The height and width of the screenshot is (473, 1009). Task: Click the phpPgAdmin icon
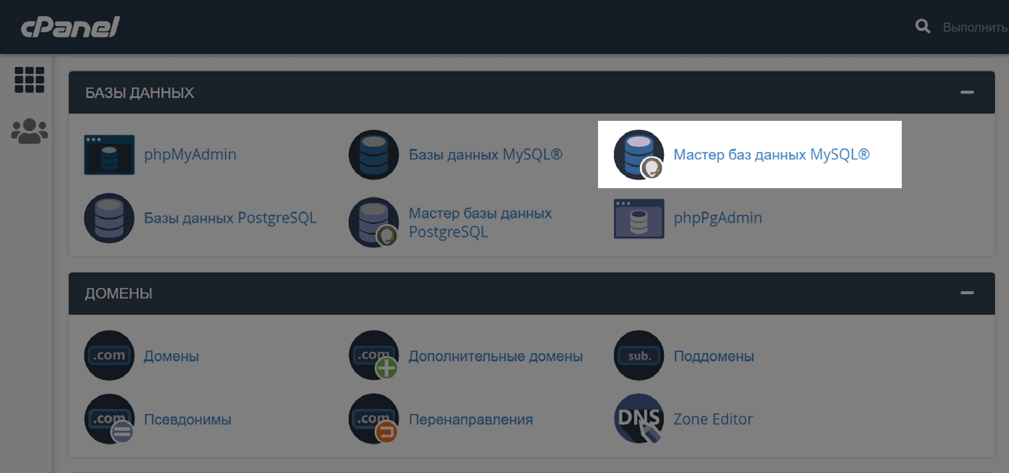coord(639,218)
